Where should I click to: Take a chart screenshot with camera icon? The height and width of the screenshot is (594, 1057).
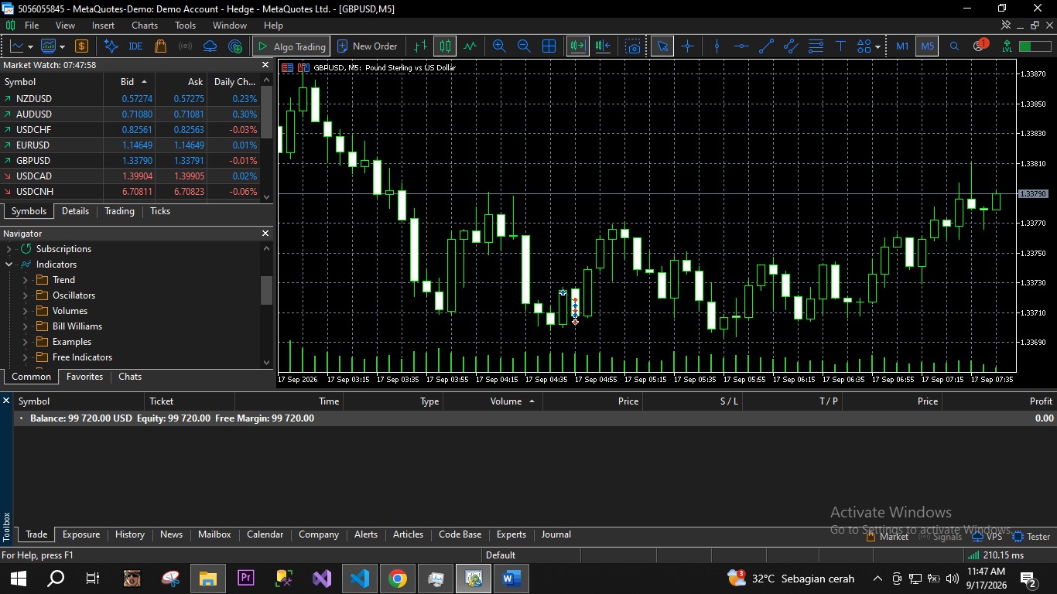pos(633,46)
